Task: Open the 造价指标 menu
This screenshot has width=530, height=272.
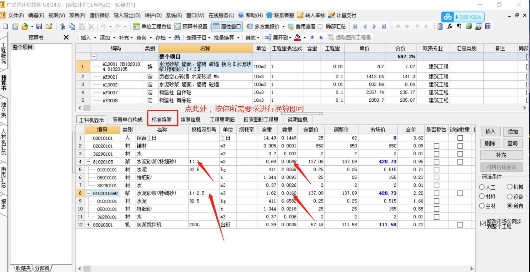Action: (99, 15)
